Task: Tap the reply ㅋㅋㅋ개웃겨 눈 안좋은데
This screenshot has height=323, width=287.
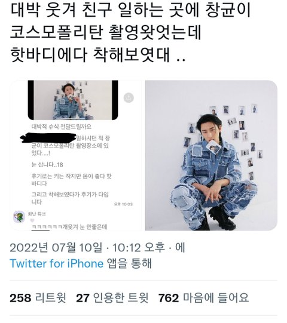Action: pos(70,227)
